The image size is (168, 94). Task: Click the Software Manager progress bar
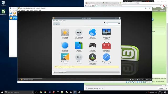[x=93, y=72]
